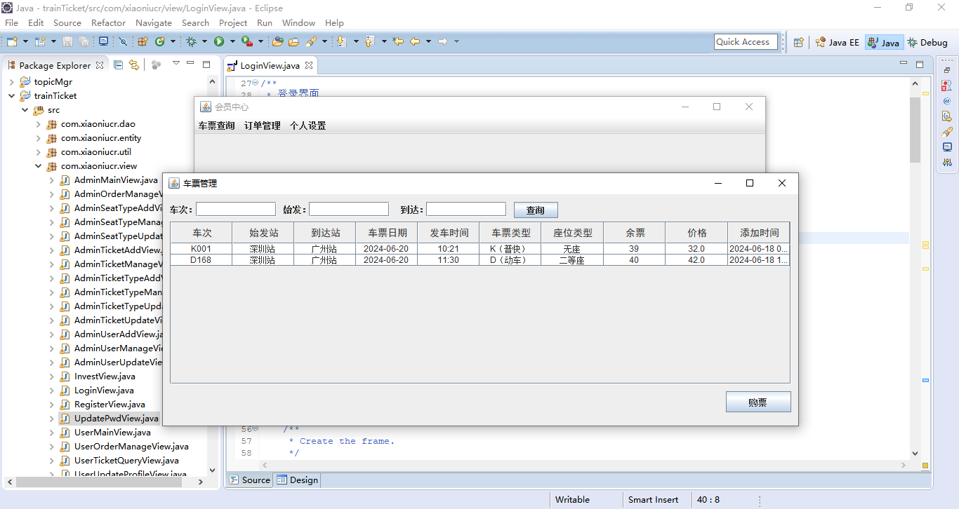This screenshot has width=959, height=509.
Task: Open dropdown arrow next to Search icon
Action: pos(324,42)
